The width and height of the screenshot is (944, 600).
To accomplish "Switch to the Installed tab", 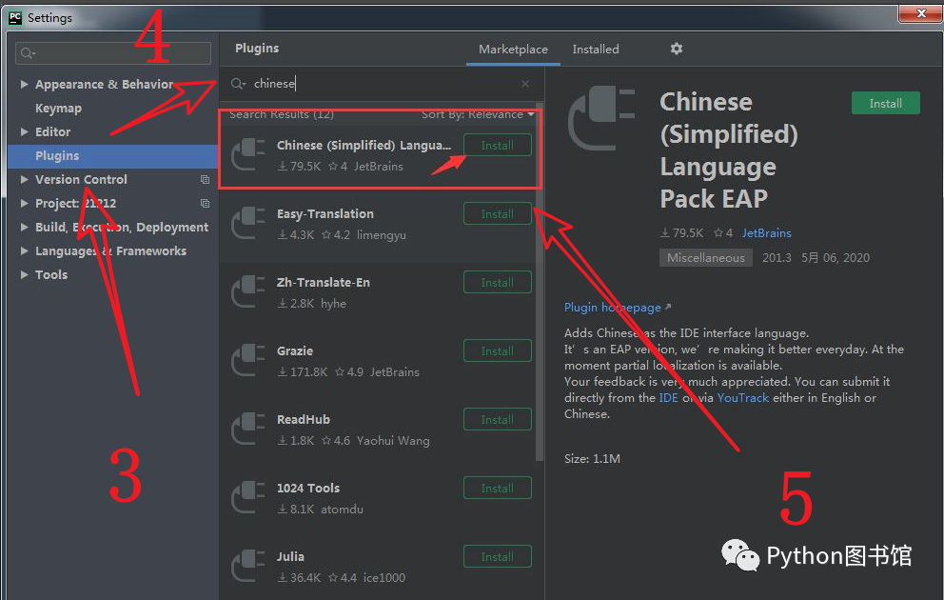I will pyautogui.click(x=596, y=50).
